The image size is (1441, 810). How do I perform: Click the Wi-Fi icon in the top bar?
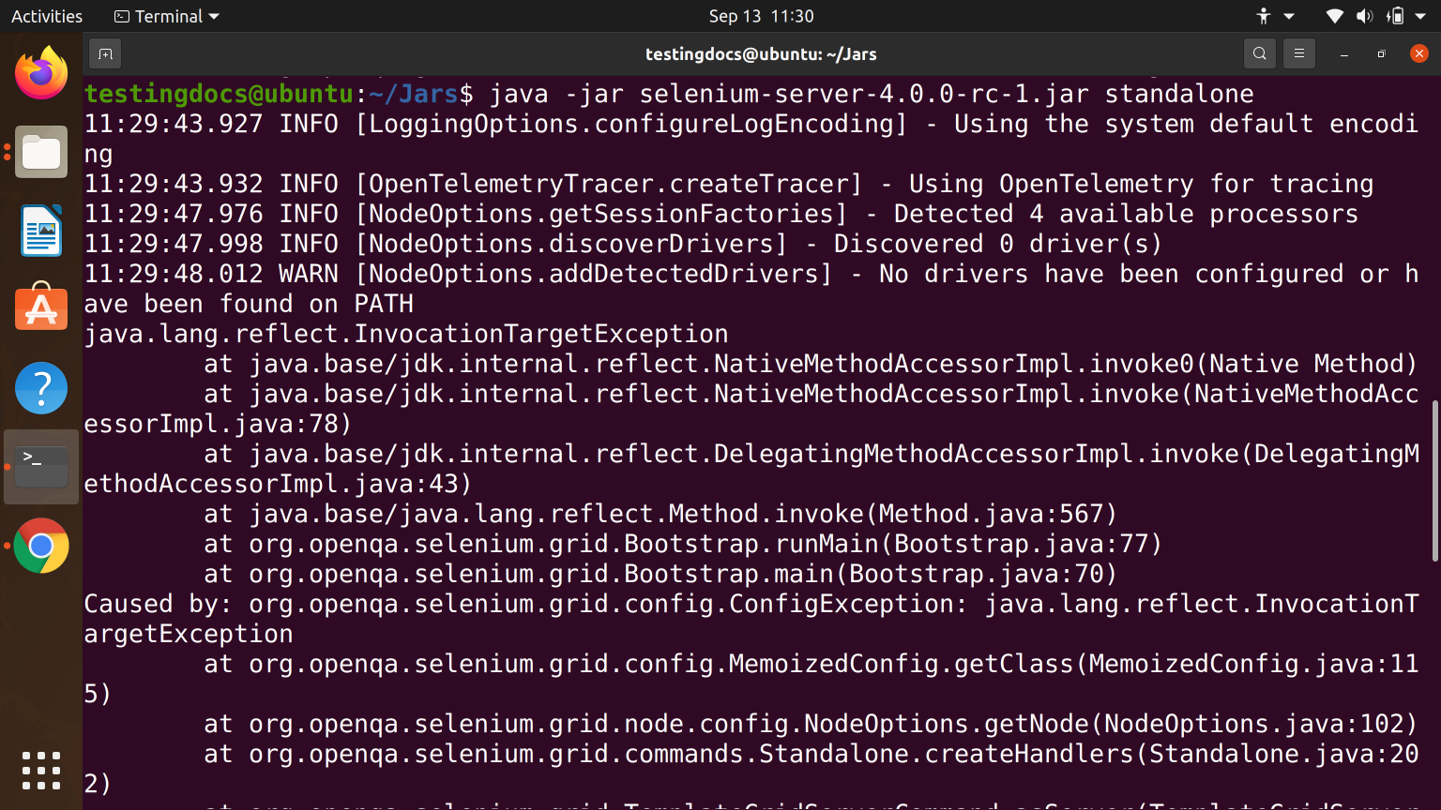click(x=1334, y=16)
